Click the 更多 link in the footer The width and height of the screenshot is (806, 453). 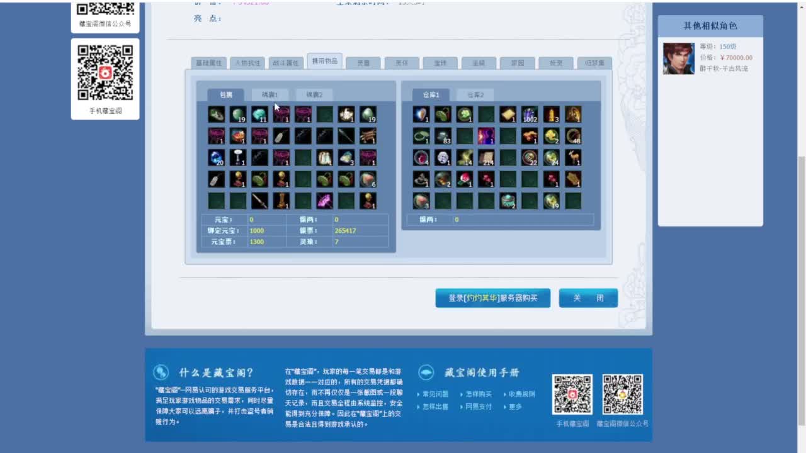point(515,407)
